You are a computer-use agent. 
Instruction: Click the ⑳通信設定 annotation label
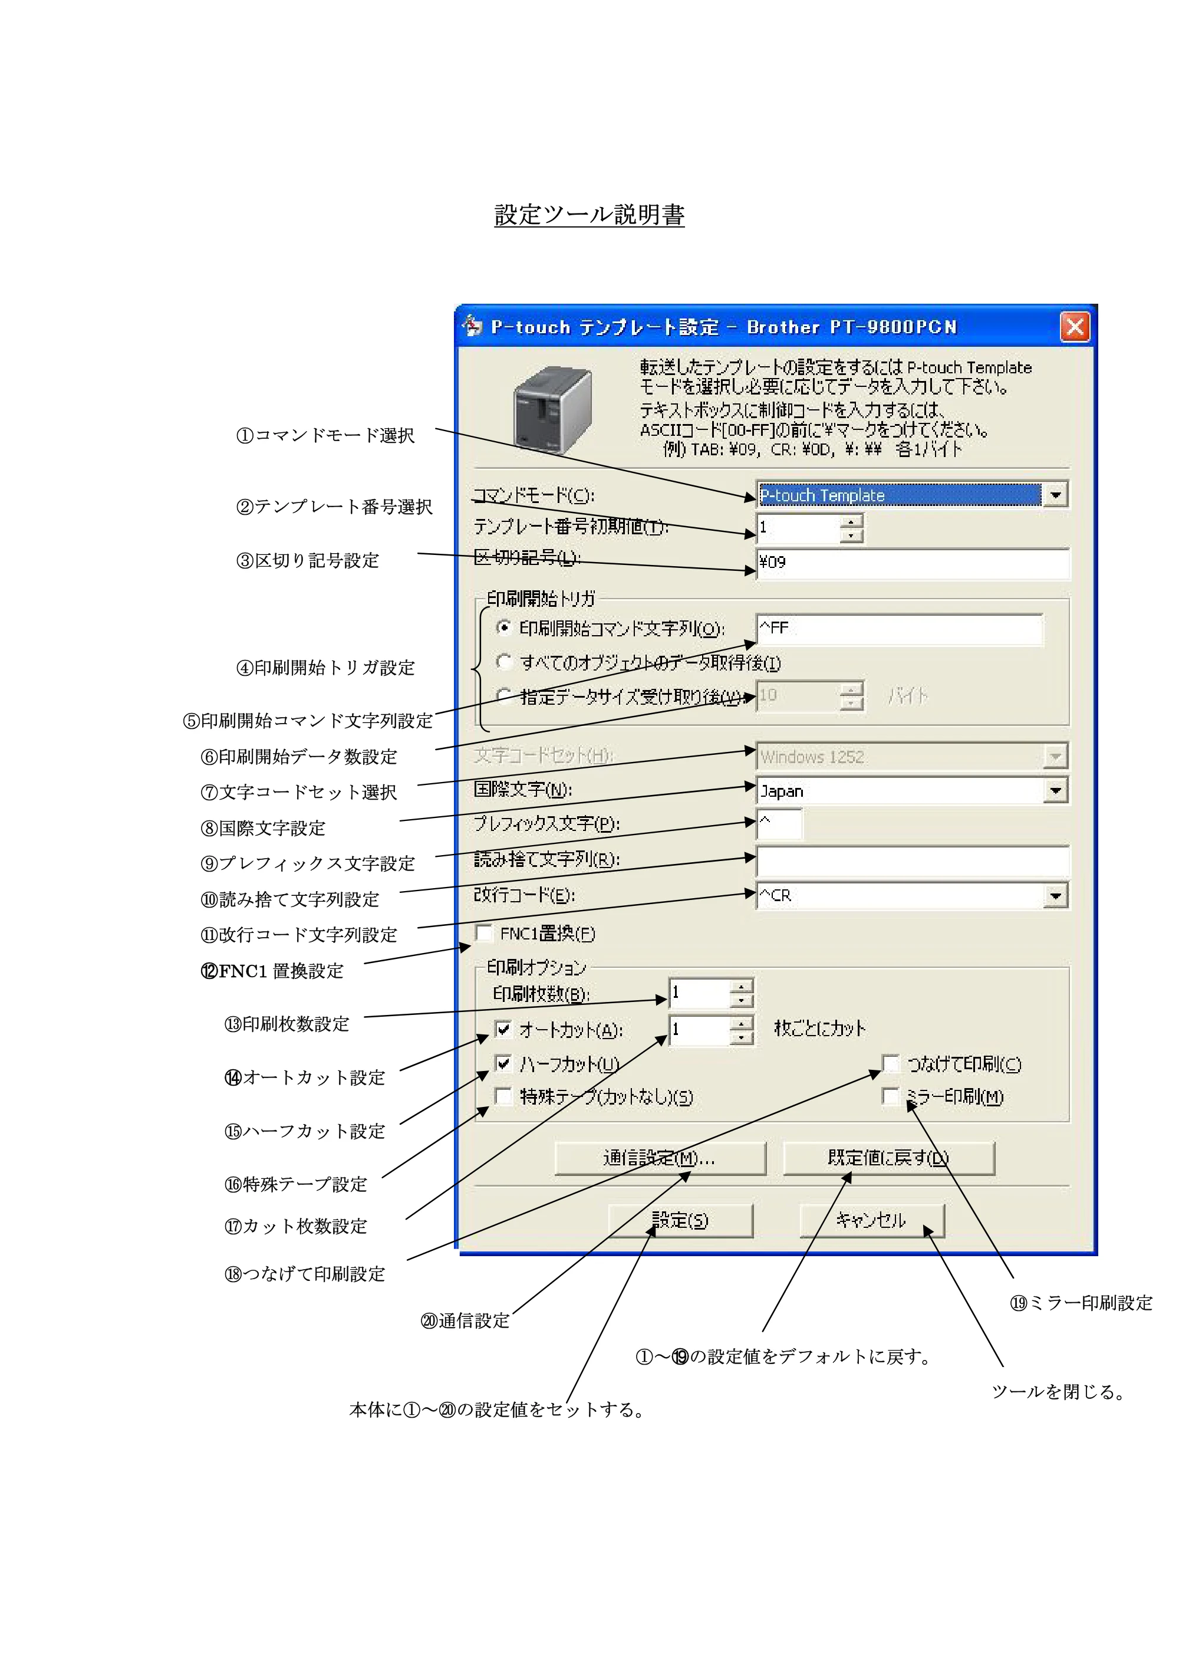tap(465, 1321)
